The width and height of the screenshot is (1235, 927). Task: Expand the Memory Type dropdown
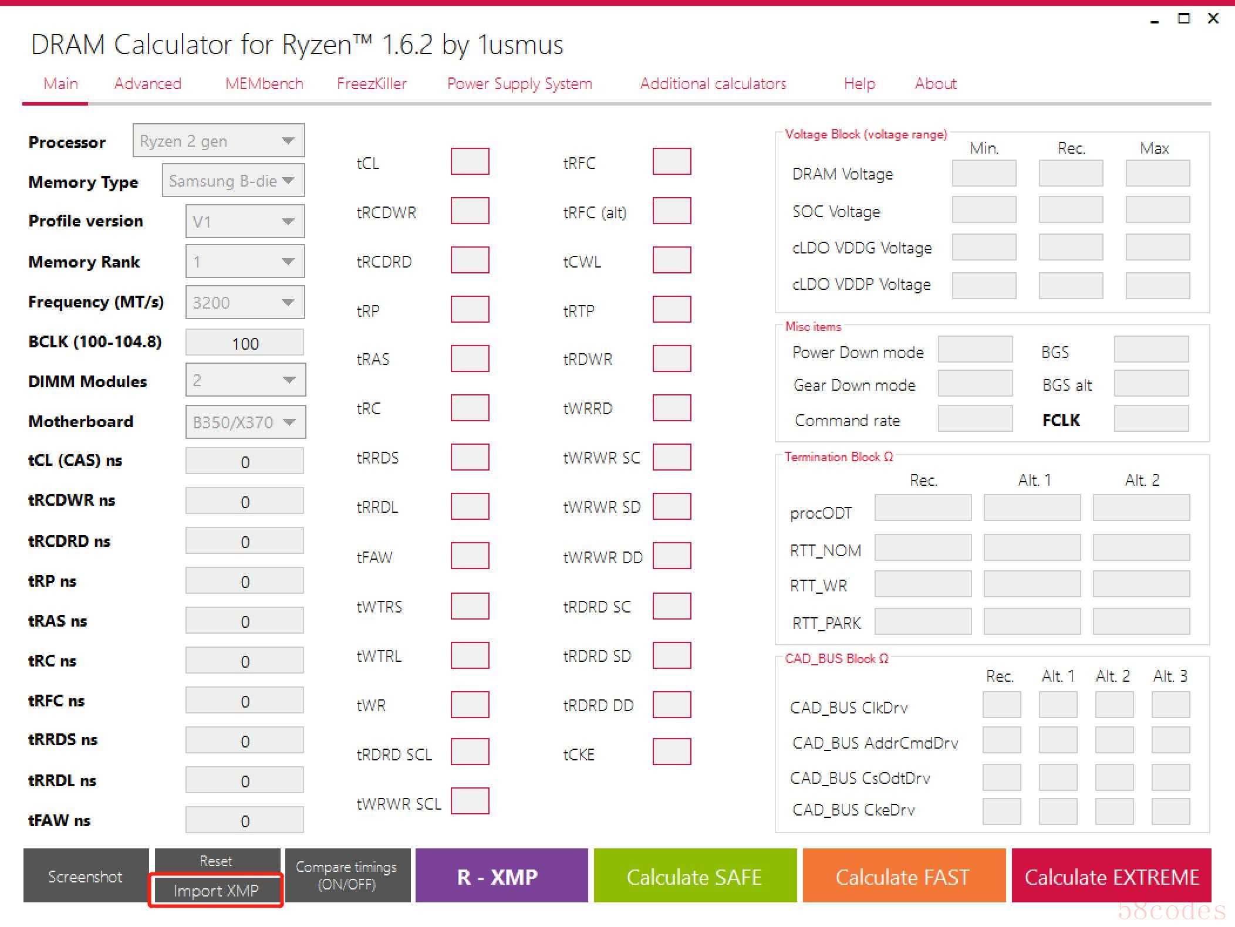point(233,181)
